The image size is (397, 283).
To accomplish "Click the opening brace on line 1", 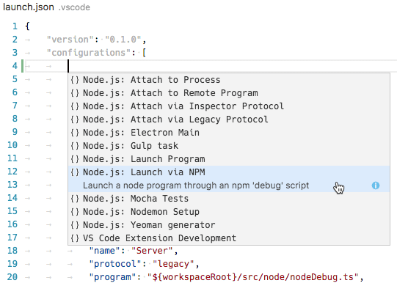I will [x=27, y=26].
